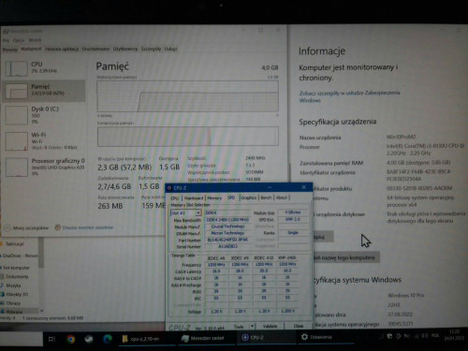Launch Microsoft Edge from the taskbar

click(108, 339)
